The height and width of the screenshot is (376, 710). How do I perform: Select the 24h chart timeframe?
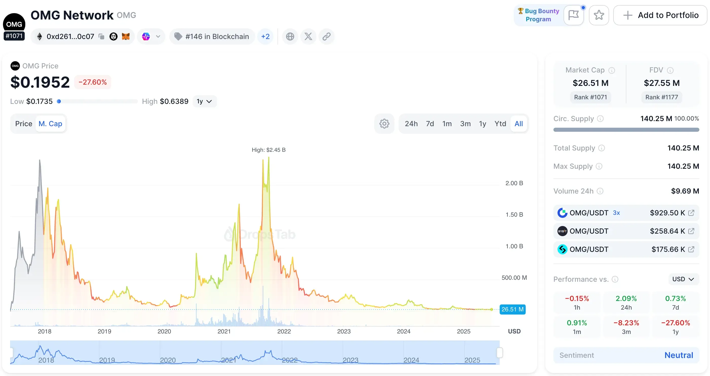[x=411, y=123]
